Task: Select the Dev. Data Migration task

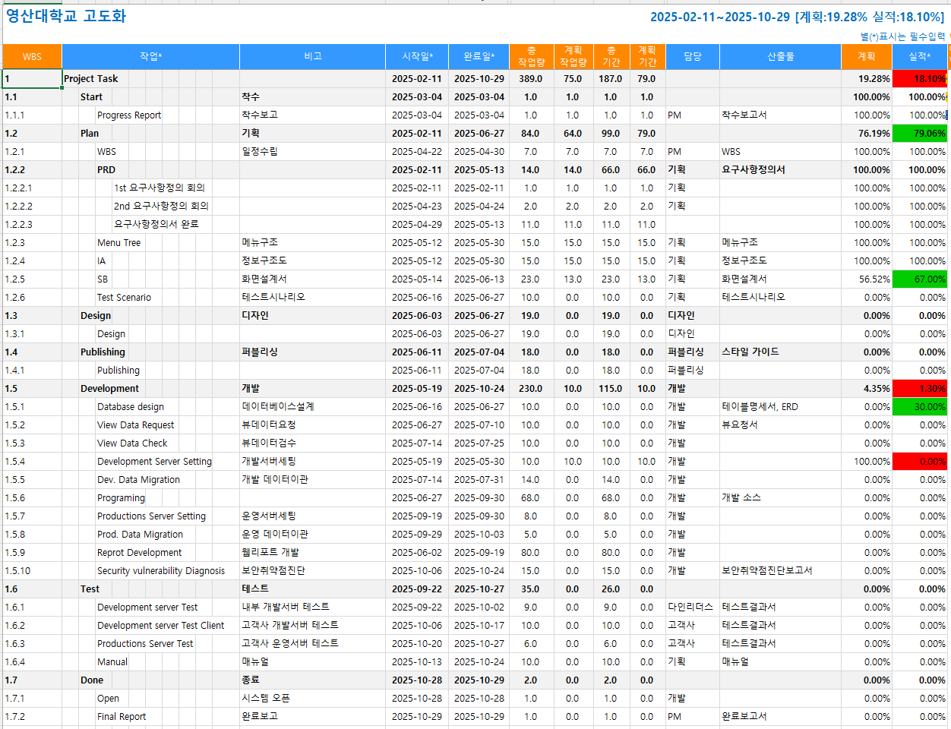Action: coord(138,480)
